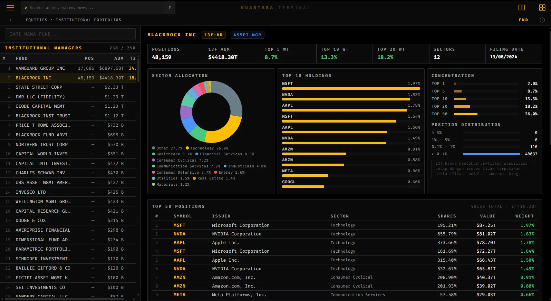Click the 13F-HR filing badge
The image size is (551, 301).
click(x=213, y=35)
